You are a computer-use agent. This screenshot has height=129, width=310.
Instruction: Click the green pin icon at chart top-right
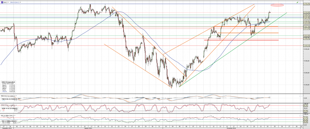297,2
